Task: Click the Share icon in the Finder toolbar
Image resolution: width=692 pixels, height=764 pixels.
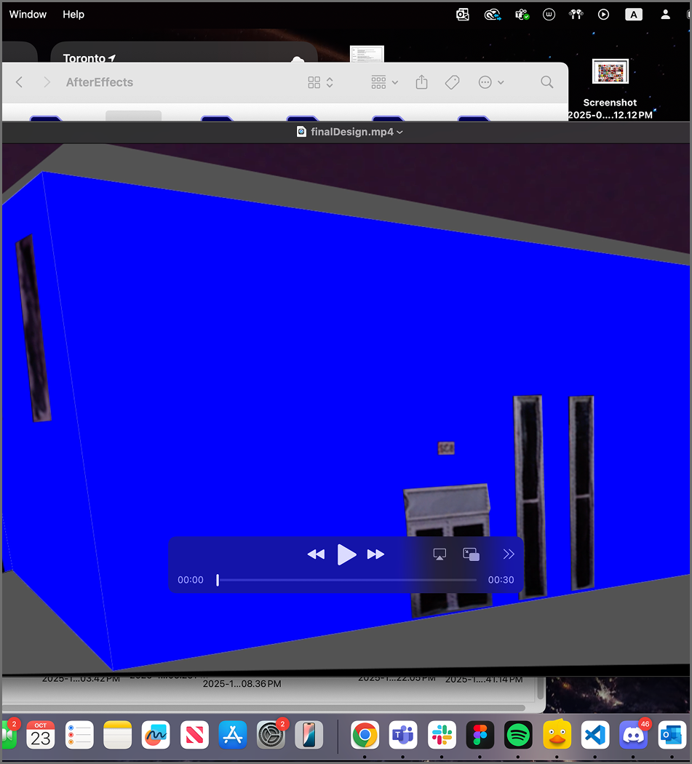Action: pos(421,82)
